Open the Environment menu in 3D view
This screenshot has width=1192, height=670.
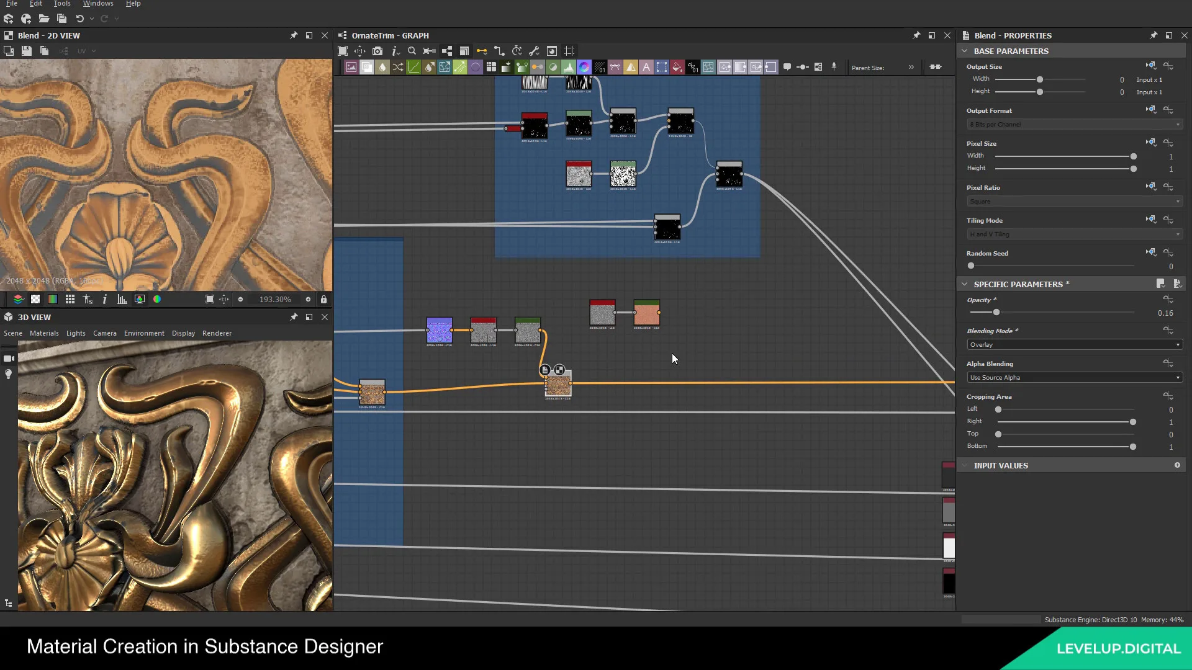point(144,333)
